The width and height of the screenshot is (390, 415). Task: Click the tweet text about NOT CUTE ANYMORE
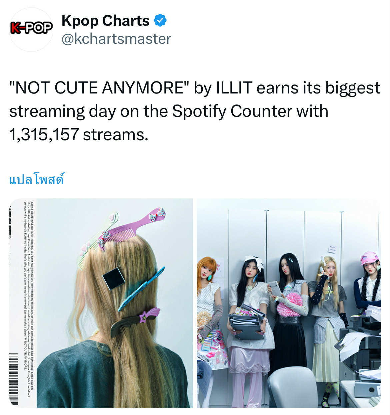195,111
